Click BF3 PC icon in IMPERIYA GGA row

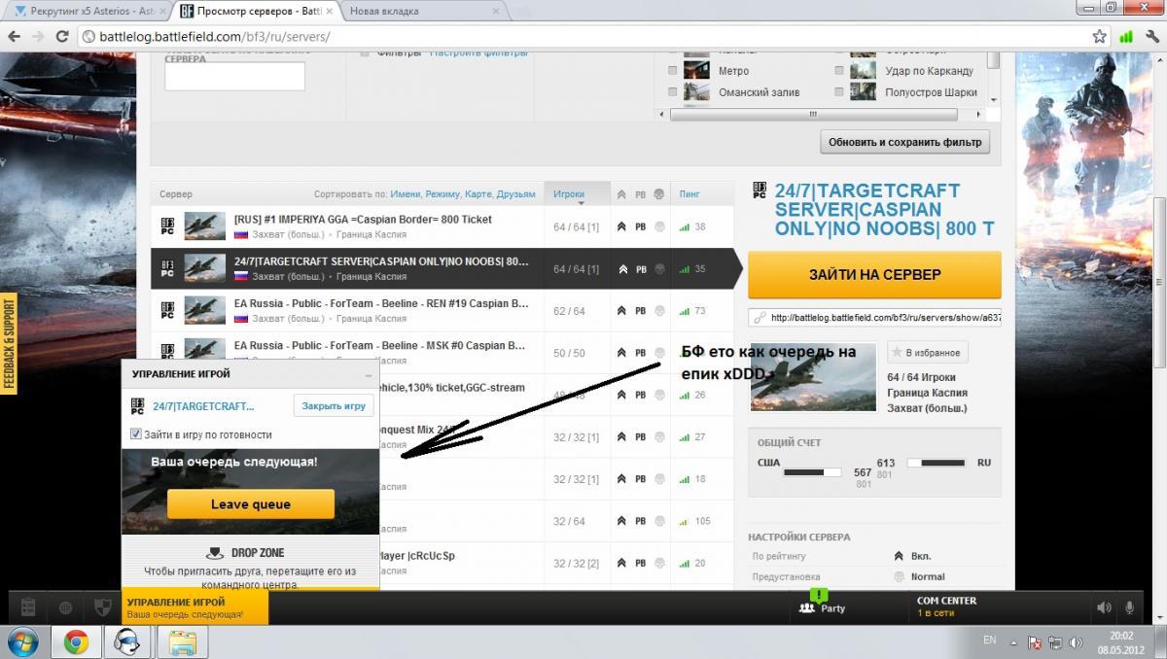(x=167, y=226)
